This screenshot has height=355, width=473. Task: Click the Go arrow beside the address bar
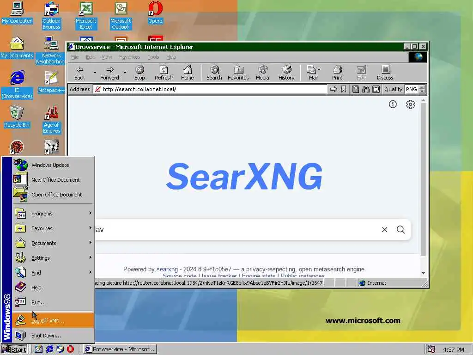pos(334,89)
